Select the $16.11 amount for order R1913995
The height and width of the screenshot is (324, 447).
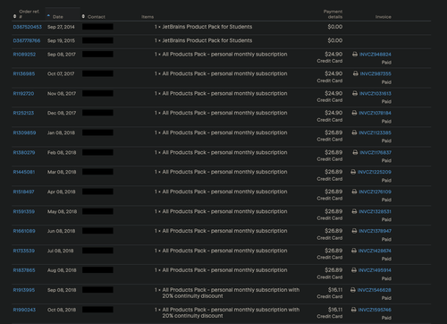(x=335, y=290)
